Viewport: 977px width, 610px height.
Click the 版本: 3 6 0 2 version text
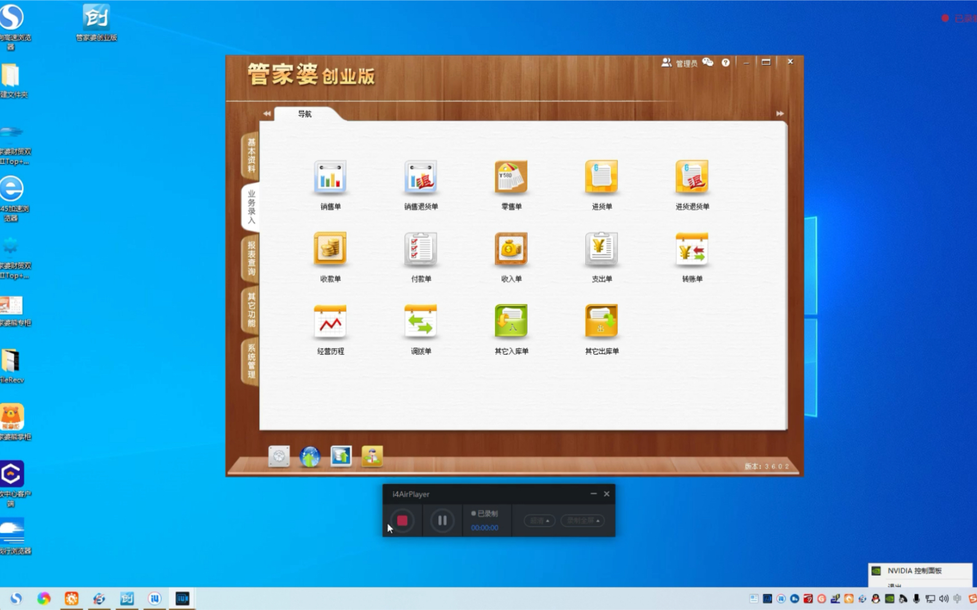pyautogui.click(x=766, y=466)
